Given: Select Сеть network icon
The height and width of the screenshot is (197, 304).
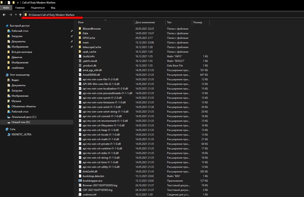Looking at the screenshot, I should click(x=7, y=129).
